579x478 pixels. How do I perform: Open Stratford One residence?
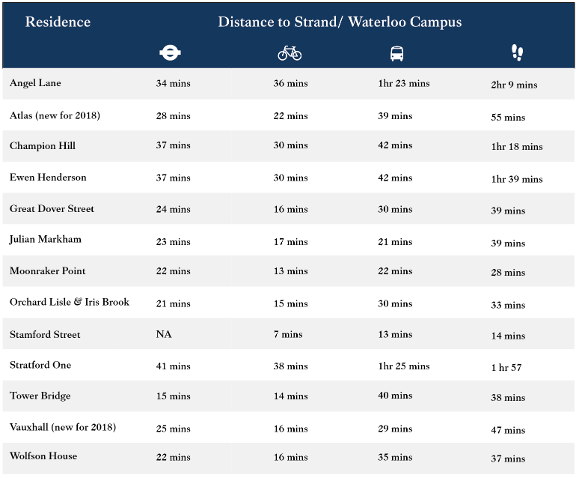pos(40,365)
